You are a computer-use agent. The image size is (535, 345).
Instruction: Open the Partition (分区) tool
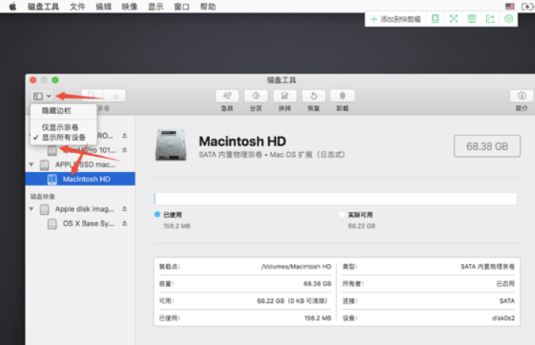256,96
